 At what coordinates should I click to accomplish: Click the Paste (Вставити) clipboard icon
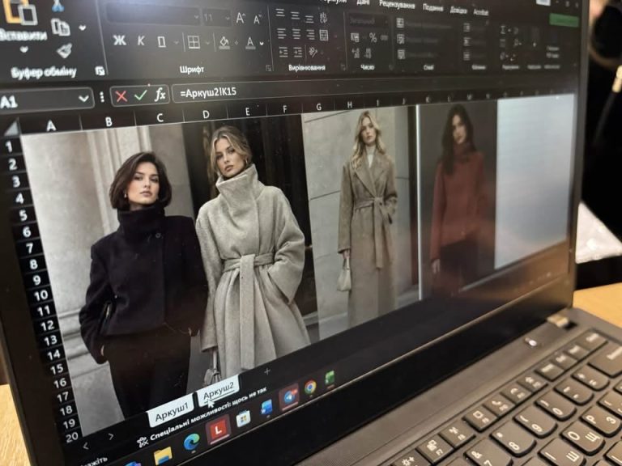tap(19, 12)
